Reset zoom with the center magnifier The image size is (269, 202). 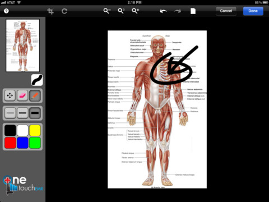[x=121, y=11]
